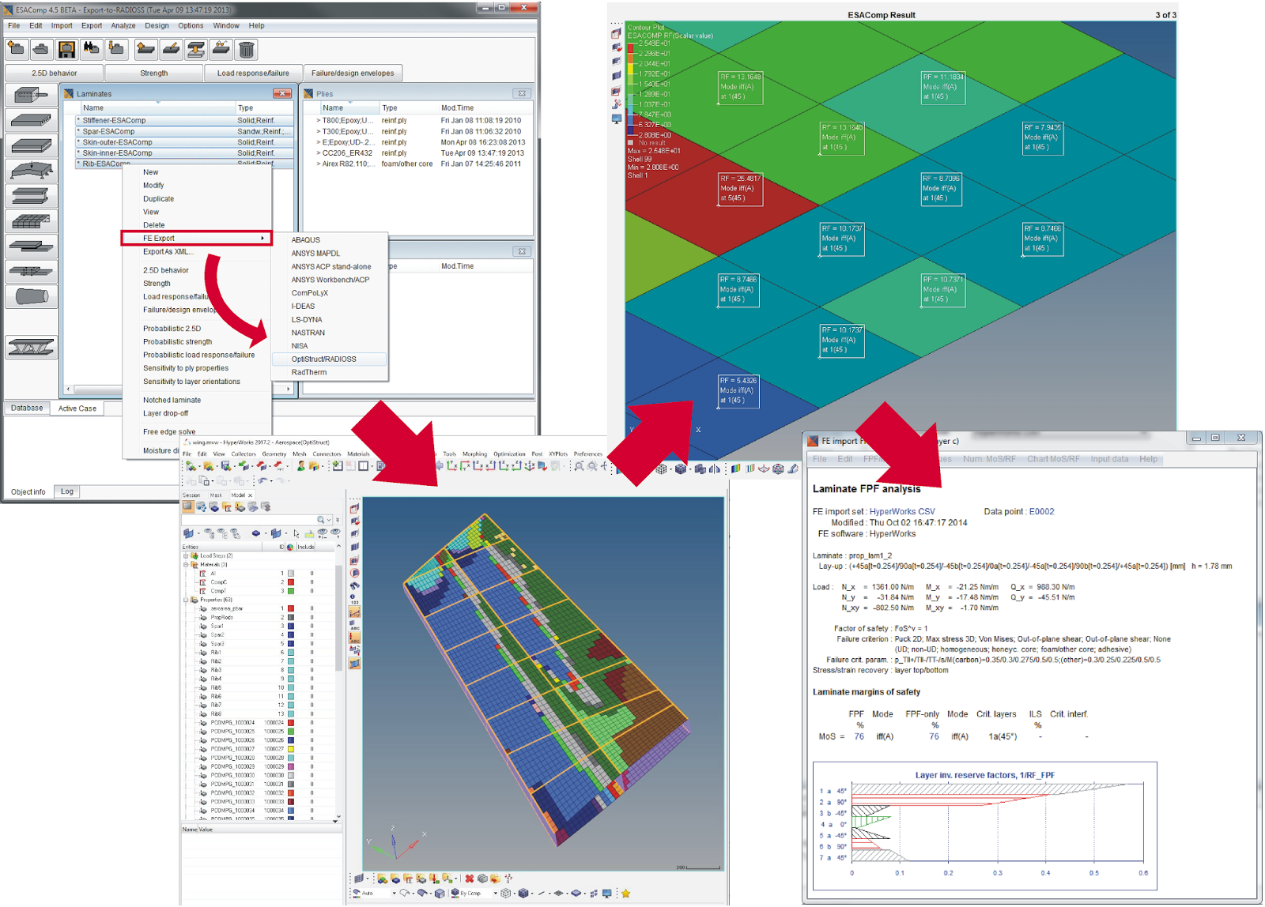Choose the cylinder laminate shape icon in ESAComp sidebar
Viewport: 1265px width, 907px height.
click(x=32, y=295)
